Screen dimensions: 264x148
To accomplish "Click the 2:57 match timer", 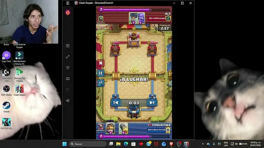I will point(165,28).
